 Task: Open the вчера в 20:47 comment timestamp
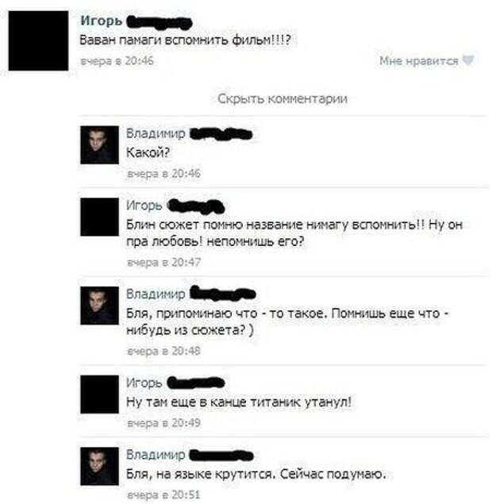[x=164, y=262]
